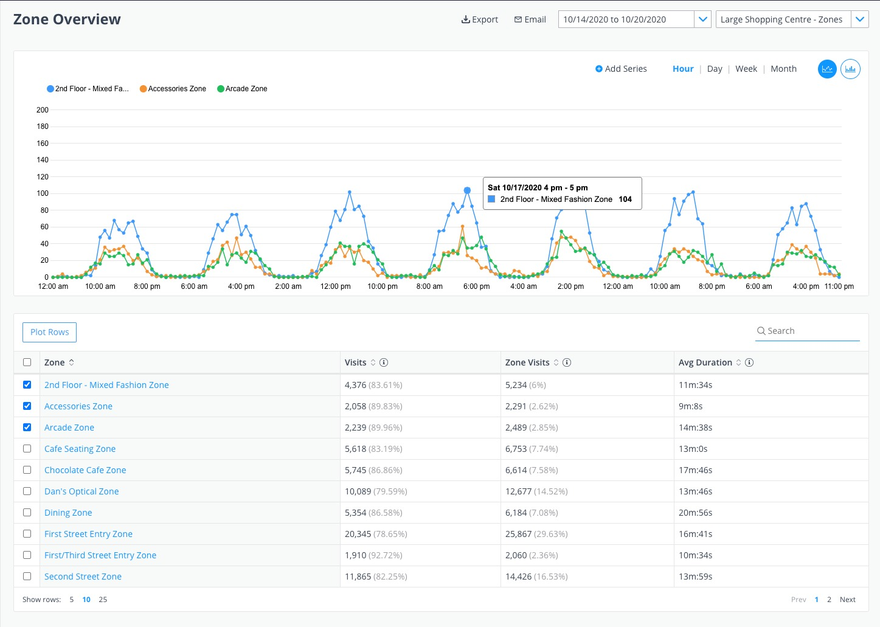Click the Plot Rows button

49,332
